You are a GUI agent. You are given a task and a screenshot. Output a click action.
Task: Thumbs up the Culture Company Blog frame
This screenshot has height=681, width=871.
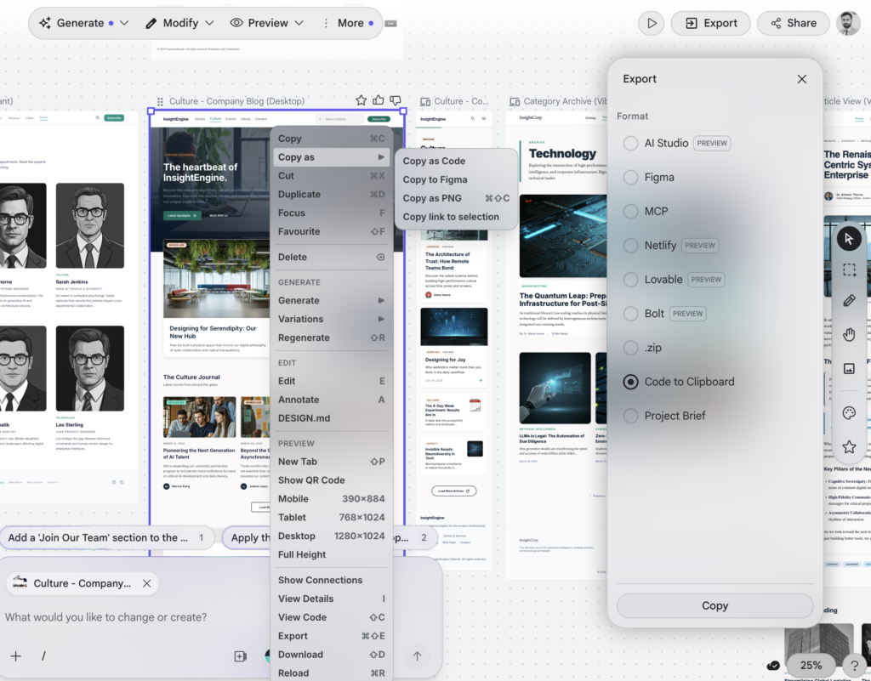pyautogui.click(x=379, y=100)
